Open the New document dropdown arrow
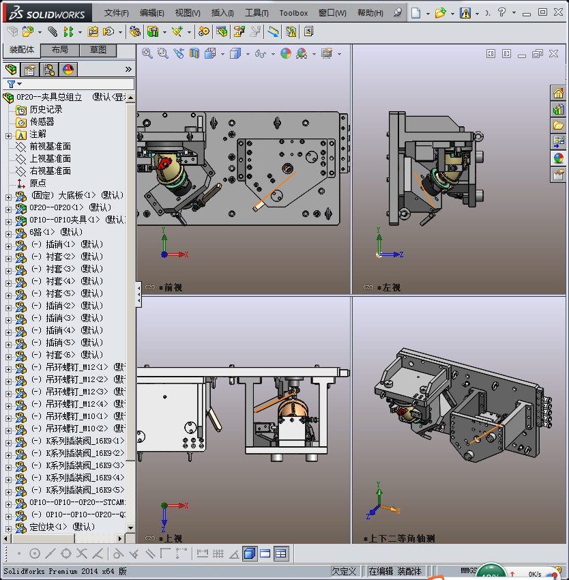The image size is (569, 580). (x=428, y=14)
